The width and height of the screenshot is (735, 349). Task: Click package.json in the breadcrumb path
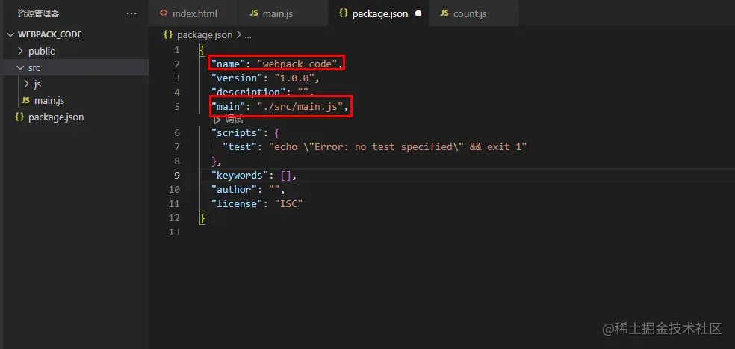tap(205, 34)
